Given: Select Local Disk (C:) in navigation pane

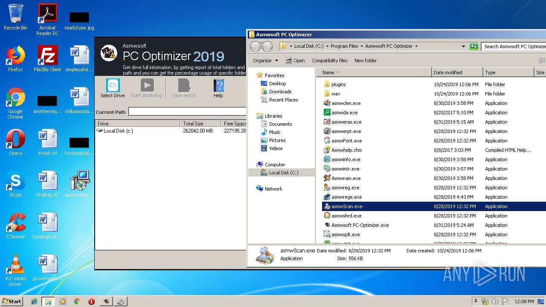Looking at the screenshot, I should [282, 173].
